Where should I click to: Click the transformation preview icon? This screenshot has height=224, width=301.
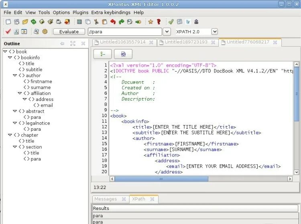[24, 31]
